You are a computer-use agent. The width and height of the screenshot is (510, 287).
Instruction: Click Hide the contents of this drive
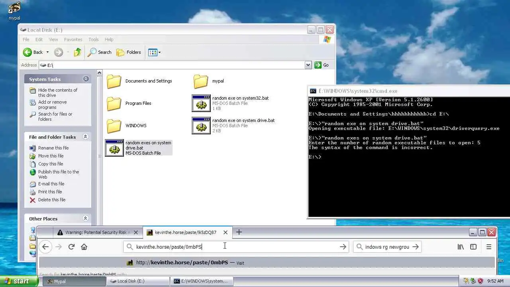point(58,92)
